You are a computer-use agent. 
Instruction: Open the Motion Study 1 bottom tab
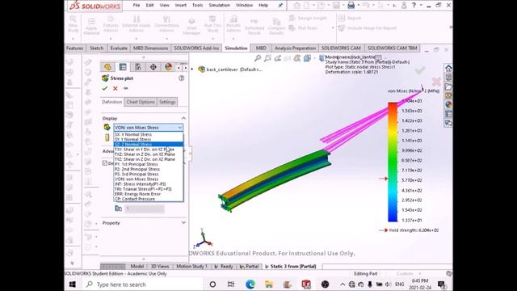192,266
